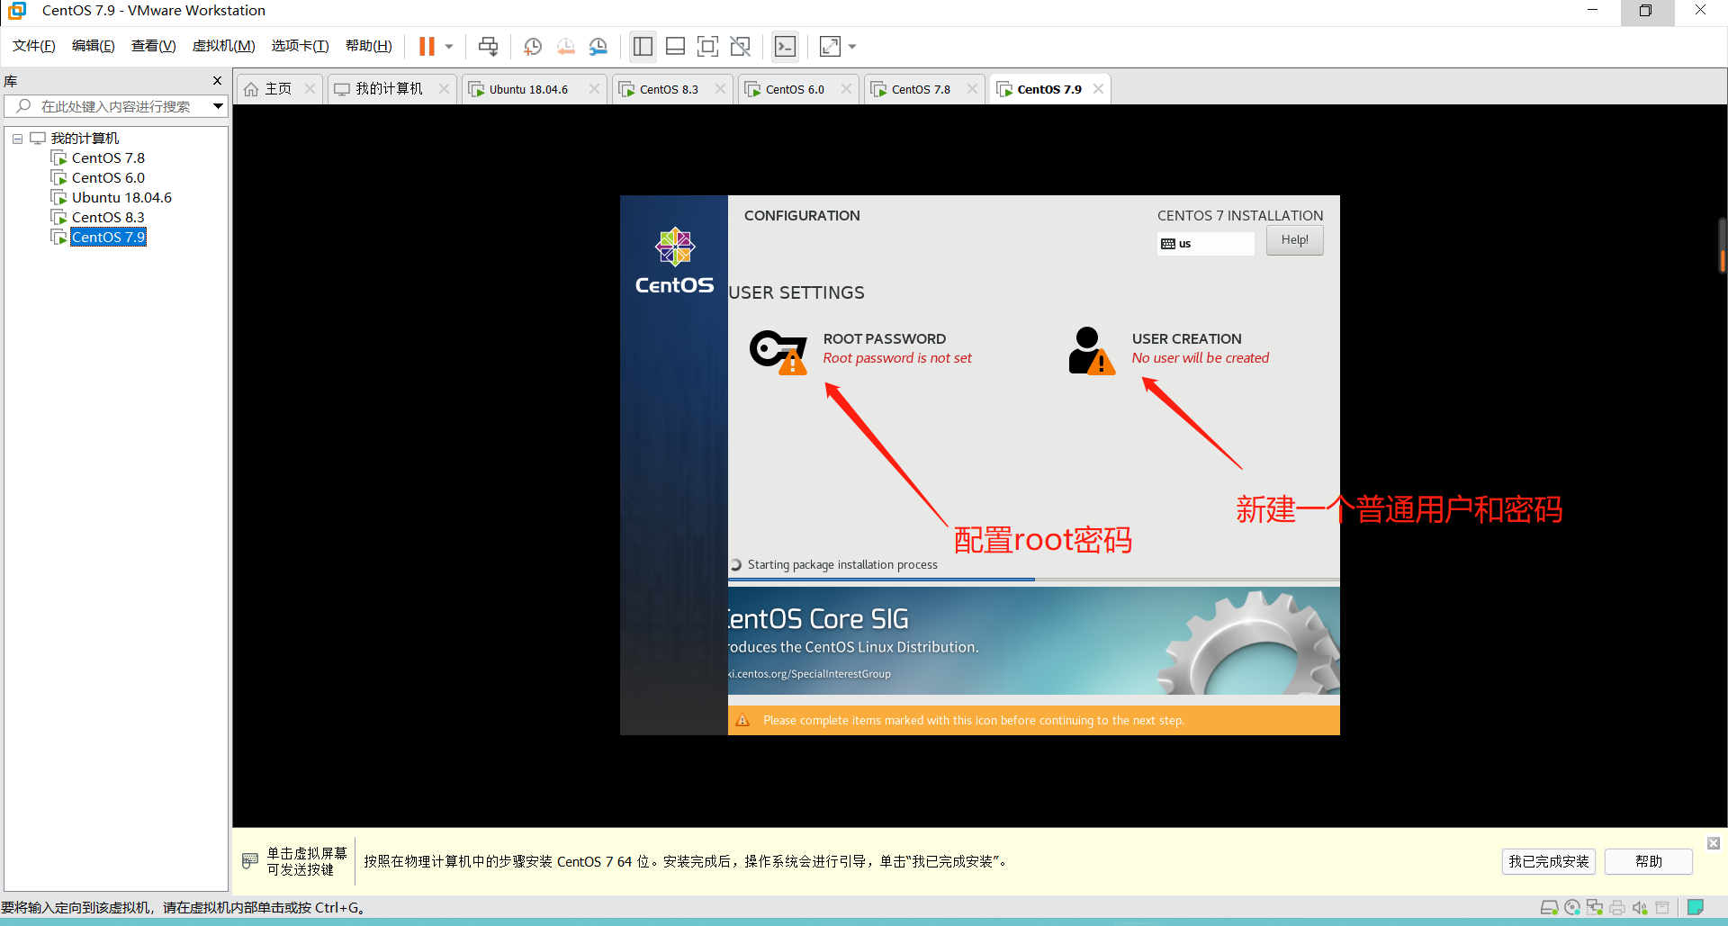Click the hard disk device status icon
Viewport: 1728px width, 926px height.
point(1549,907)
